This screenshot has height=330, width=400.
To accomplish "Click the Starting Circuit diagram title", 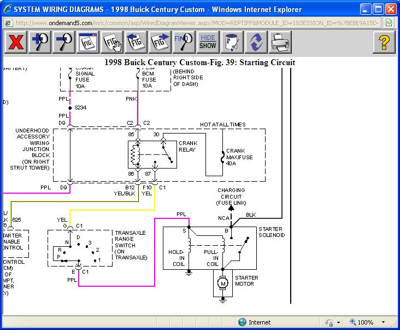I will 199,62.
